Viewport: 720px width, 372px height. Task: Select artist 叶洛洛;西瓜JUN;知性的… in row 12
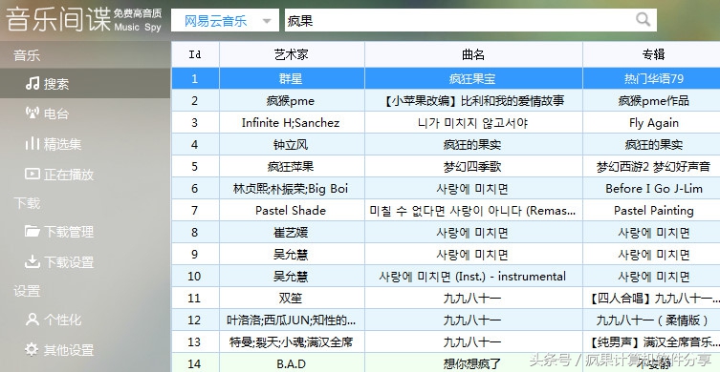click(292, 320)
